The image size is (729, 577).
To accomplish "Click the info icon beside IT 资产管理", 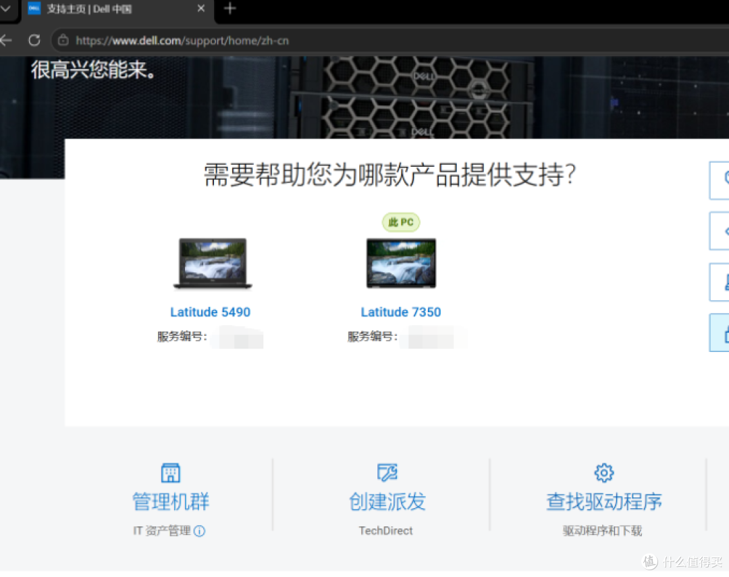I will 199,531.
